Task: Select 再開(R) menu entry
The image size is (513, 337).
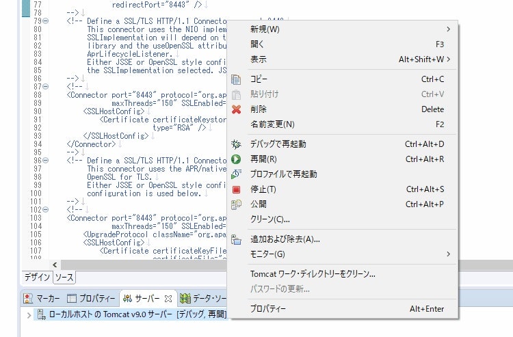Action: pos(343,159)
